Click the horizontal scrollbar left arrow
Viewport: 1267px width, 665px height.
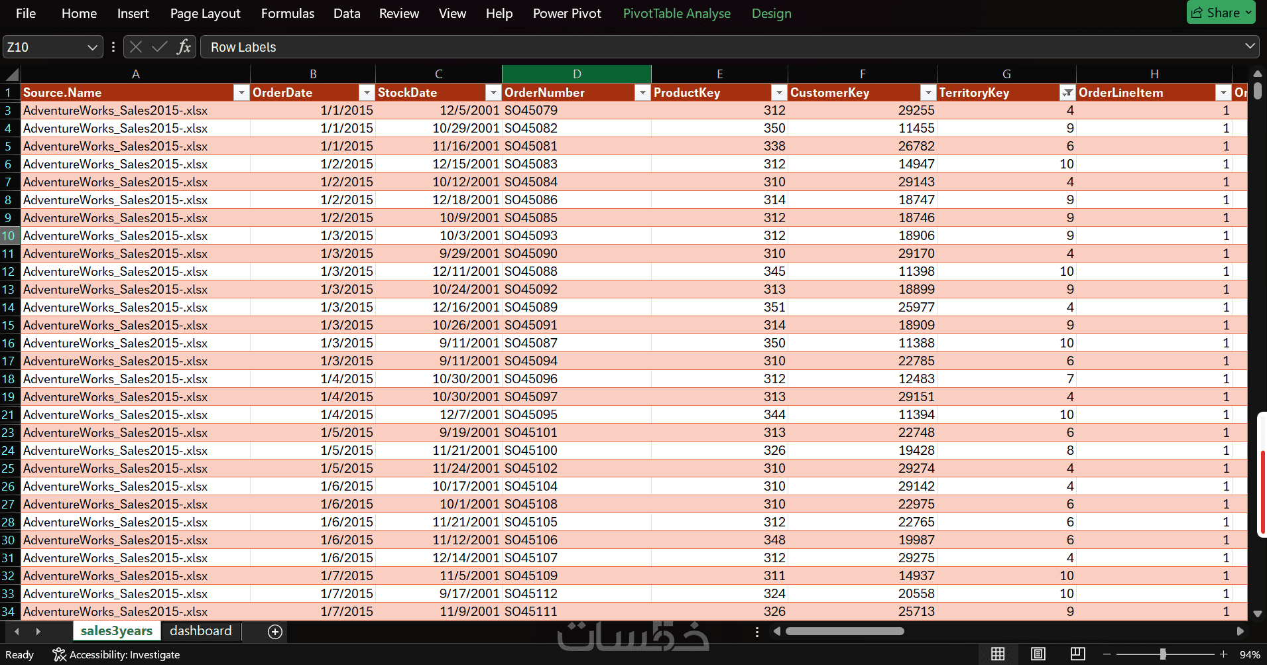click(777, 631)
